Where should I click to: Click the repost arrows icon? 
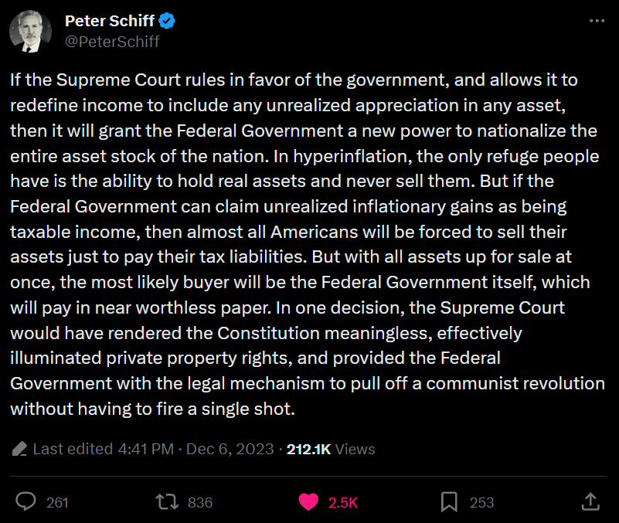click(165, 502)
